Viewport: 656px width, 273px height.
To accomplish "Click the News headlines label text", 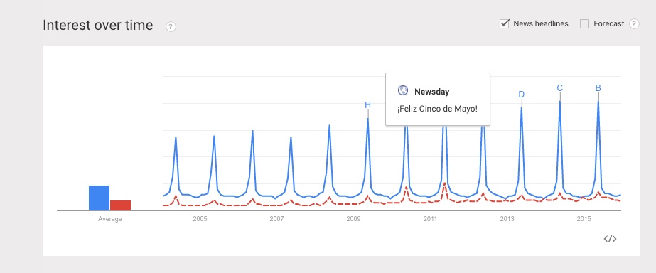I will [541, 24].
